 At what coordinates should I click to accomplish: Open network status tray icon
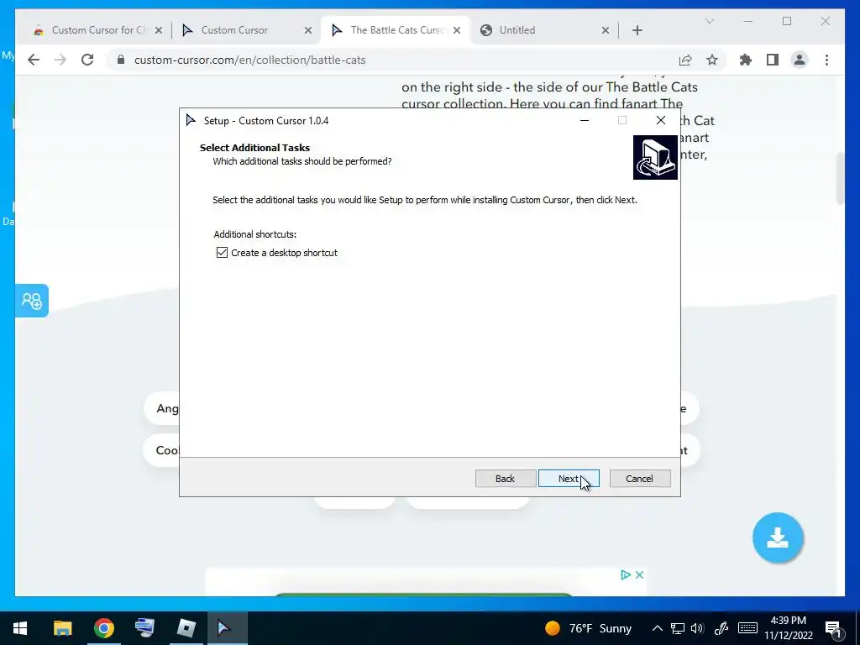[x=678, y=628]
